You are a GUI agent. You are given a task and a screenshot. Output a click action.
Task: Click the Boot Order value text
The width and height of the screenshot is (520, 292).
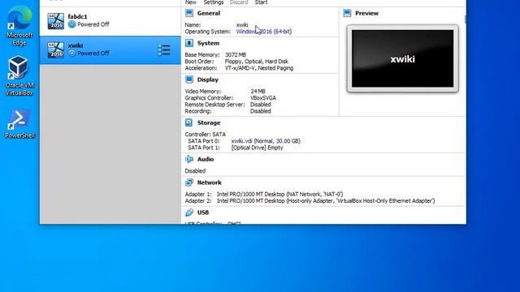click(257, 62)
